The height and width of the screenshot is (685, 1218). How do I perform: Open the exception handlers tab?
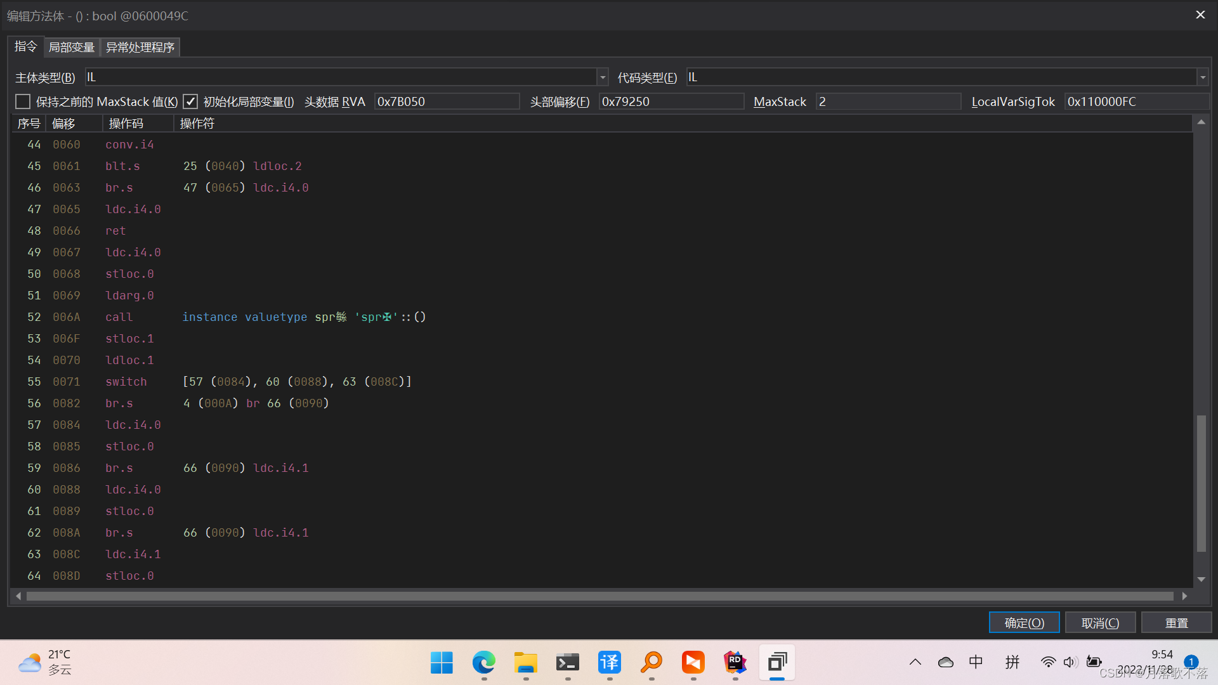140,47
